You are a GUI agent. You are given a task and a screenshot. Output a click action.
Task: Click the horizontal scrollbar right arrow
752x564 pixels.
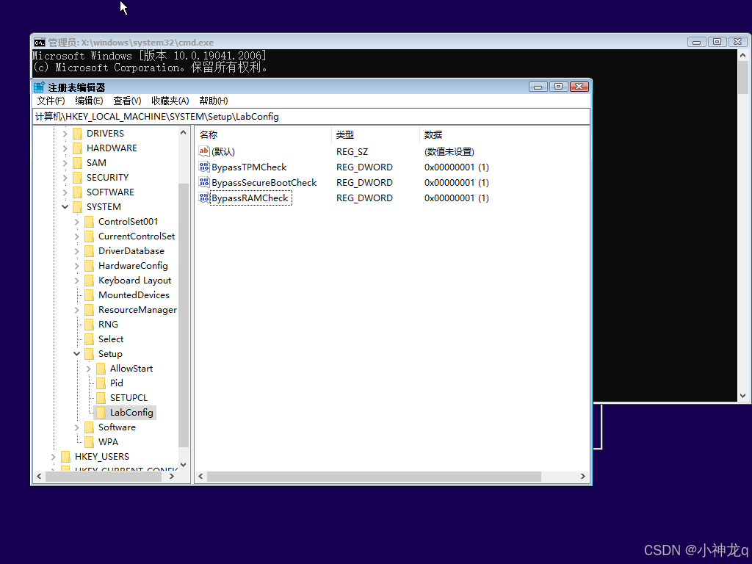[581, 476]
